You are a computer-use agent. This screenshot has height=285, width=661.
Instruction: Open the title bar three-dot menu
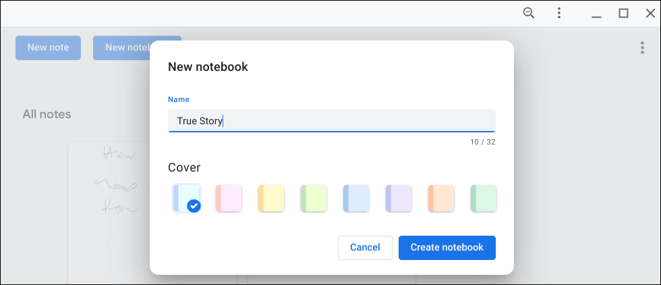[x=559, y=13]
